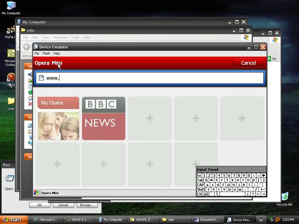Click the Windows logo in w6e window toolbar
Screen dimensions: 299x224
pyautogui.click(x=246, y=37)
